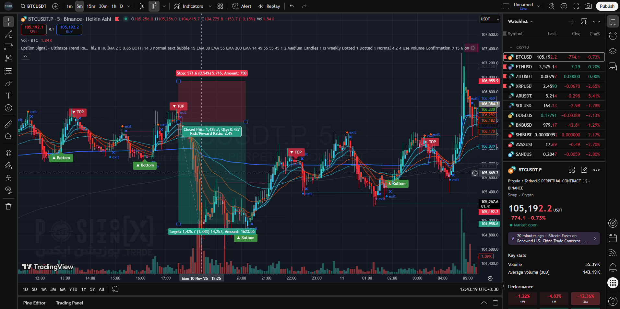
Task: Click the red flag next to ETHUSD
Action: coord(505,67)
